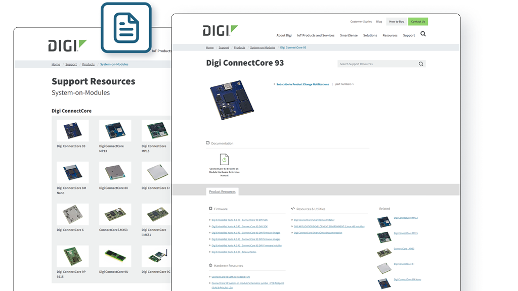The height and width of the screenshot is (291, 518).
Task: Click Subscribe to Product Change Notifications
Action: point(303,84)
